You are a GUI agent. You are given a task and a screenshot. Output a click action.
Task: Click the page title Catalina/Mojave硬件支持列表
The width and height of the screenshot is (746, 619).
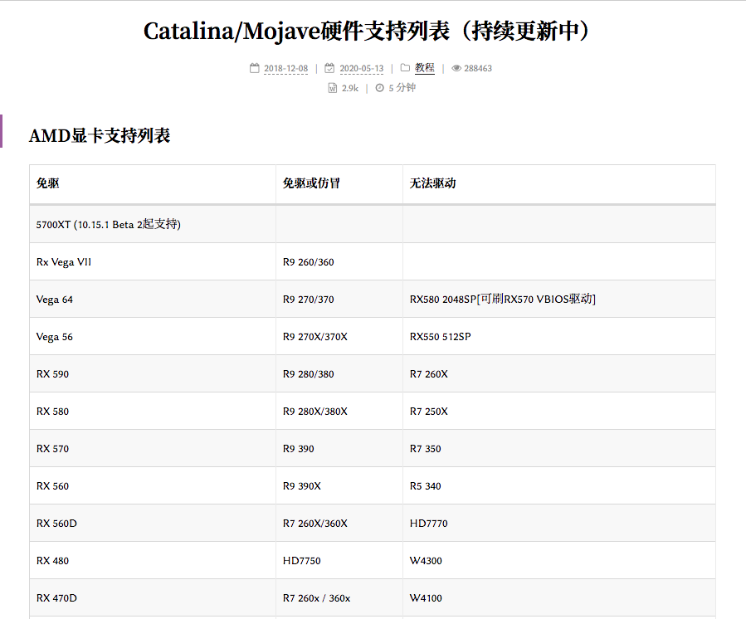366,31
